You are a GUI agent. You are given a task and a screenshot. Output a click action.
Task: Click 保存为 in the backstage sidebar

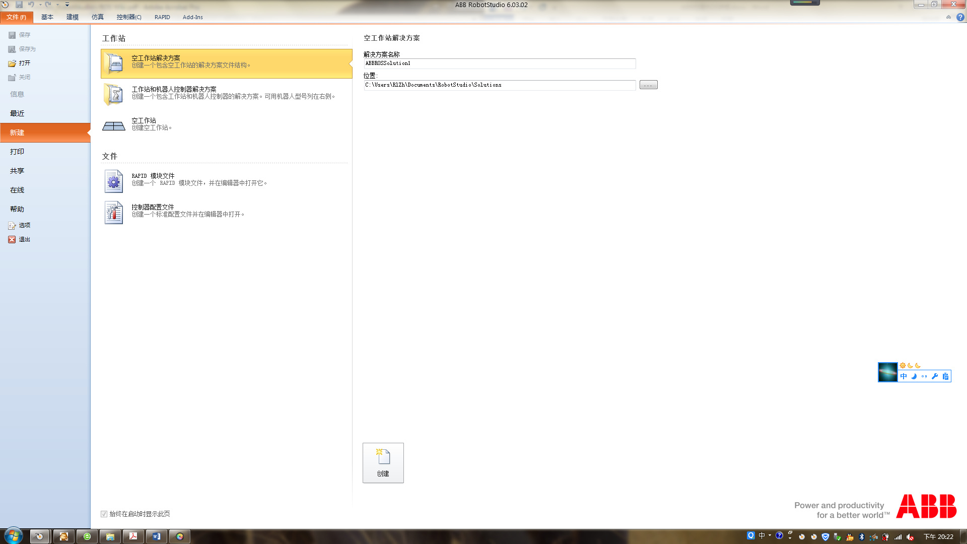22,49
